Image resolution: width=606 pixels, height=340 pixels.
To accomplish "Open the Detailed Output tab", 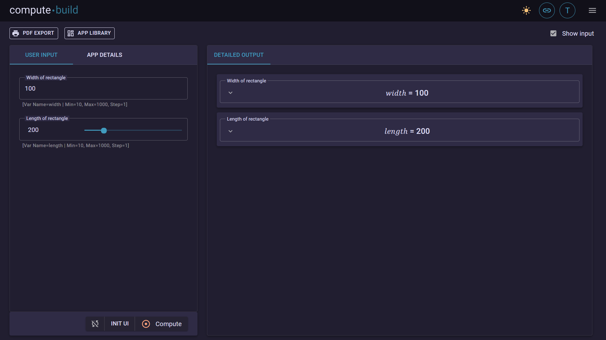I will [x=239, y=55].
